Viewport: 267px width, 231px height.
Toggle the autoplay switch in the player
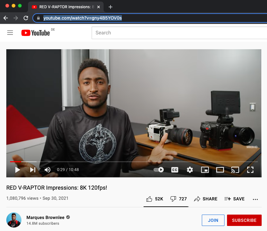tap(159, 170)
